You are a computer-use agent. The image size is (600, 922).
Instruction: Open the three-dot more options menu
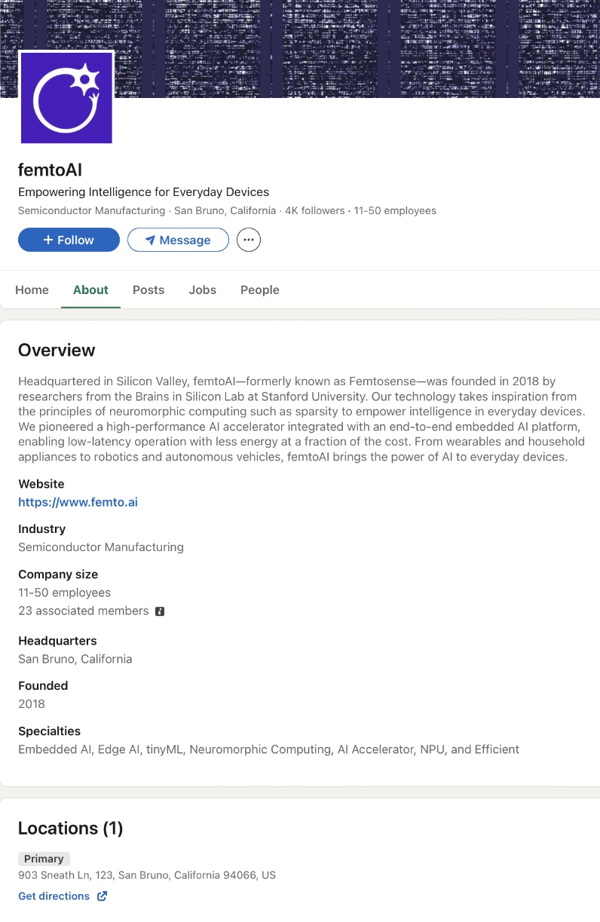[249, 240]
